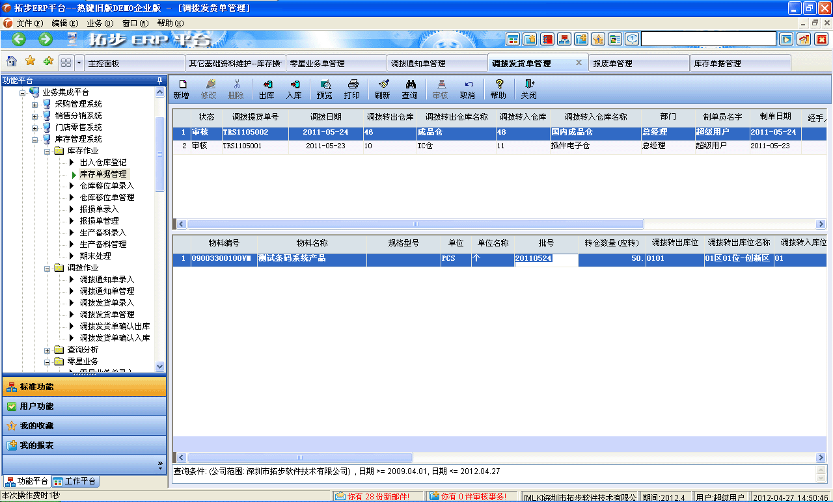833x502 pixels.
Task: Refresh the list with 刷新 brush icon
Action: point(383,88)
